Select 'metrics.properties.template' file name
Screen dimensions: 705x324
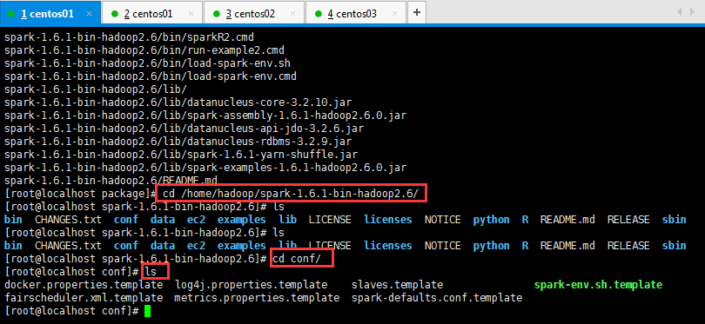coord(257,298)
